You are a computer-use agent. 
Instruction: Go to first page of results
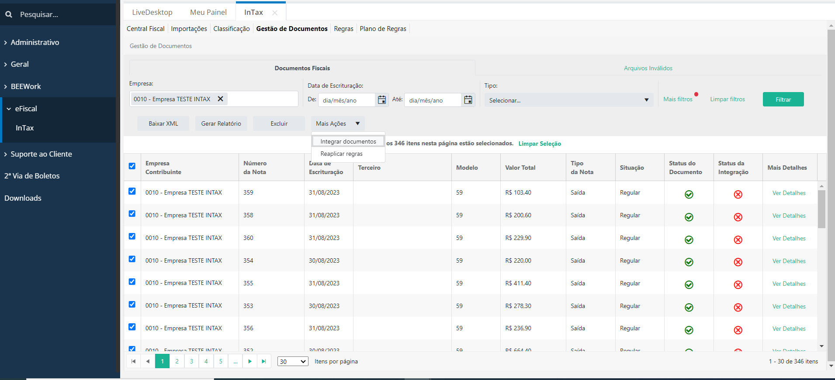[x=133, y=361]
